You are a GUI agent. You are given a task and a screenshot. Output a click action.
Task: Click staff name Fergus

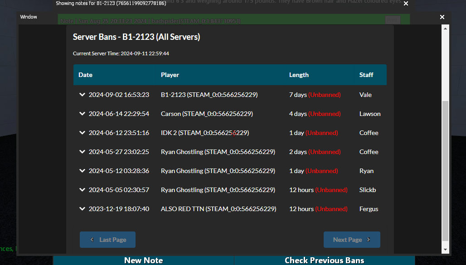[x=369, y=209]
